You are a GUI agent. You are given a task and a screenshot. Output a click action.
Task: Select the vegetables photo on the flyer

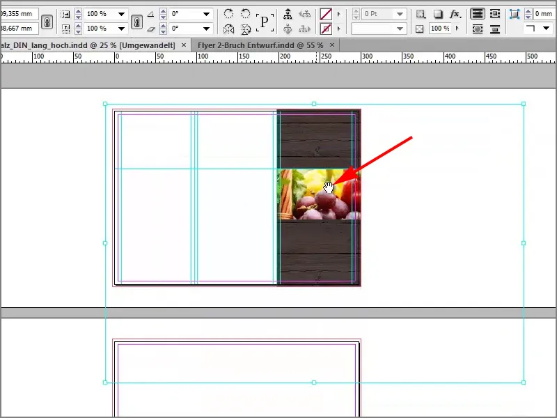click(x=318, y=194)
